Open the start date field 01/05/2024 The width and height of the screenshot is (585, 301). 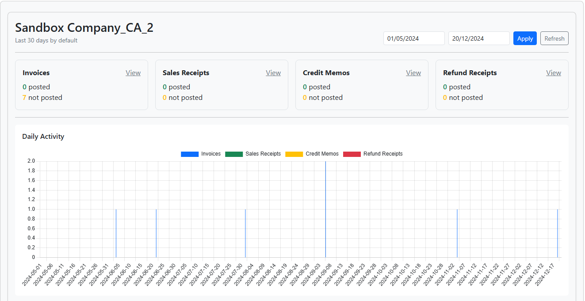[x=414, y=38]
